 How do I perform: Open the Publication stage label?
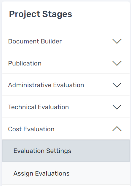point(25,63)
